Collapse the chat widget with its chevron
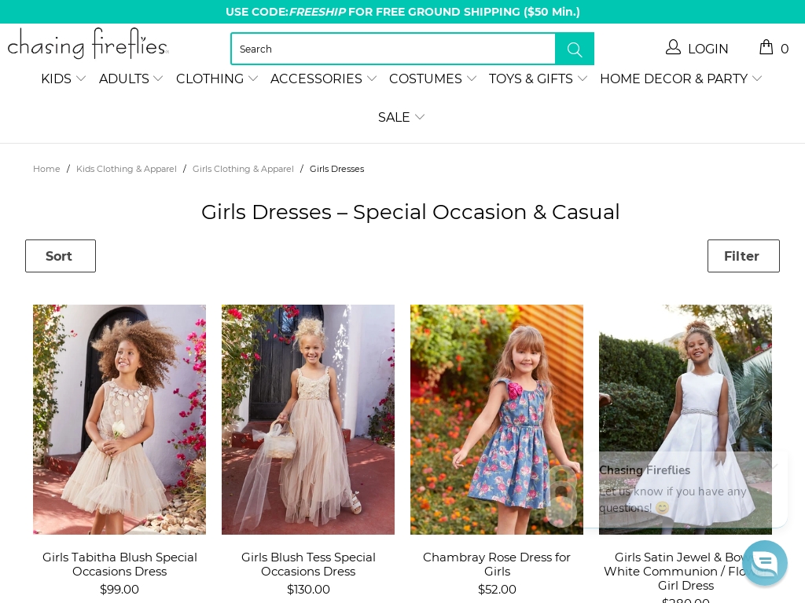 (x=774, y=466)
